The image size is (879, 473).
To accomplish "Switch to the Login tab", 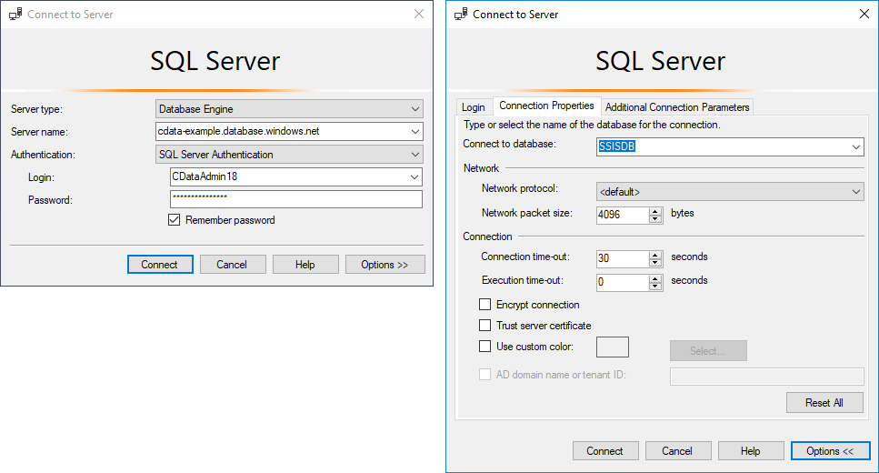I will click(473, 107).
